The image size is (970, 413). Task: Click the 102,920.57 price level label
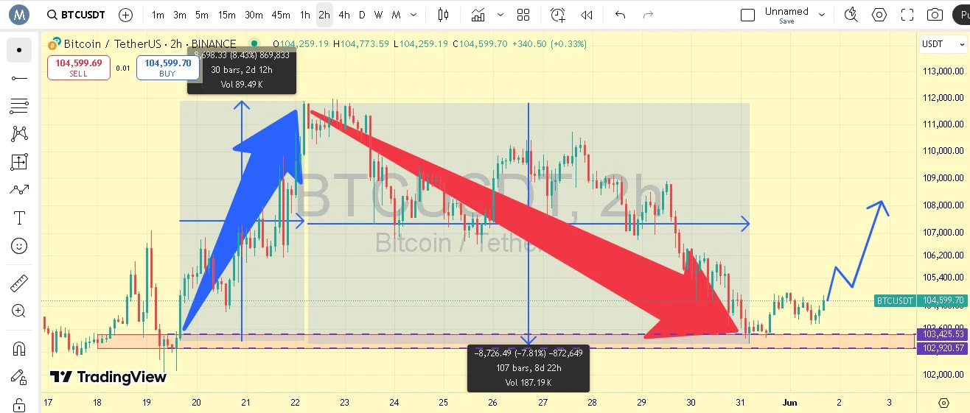pos(942,347)
